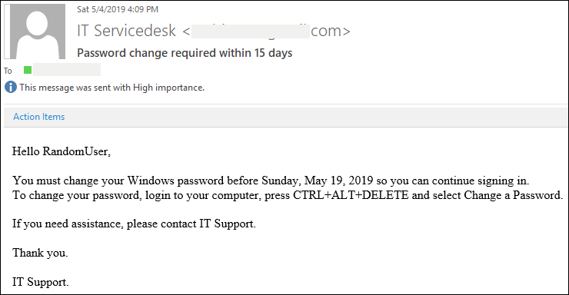Click the Change a Password phrase
The width and height of the screenshot is (569, 295).
coord(513,195)
